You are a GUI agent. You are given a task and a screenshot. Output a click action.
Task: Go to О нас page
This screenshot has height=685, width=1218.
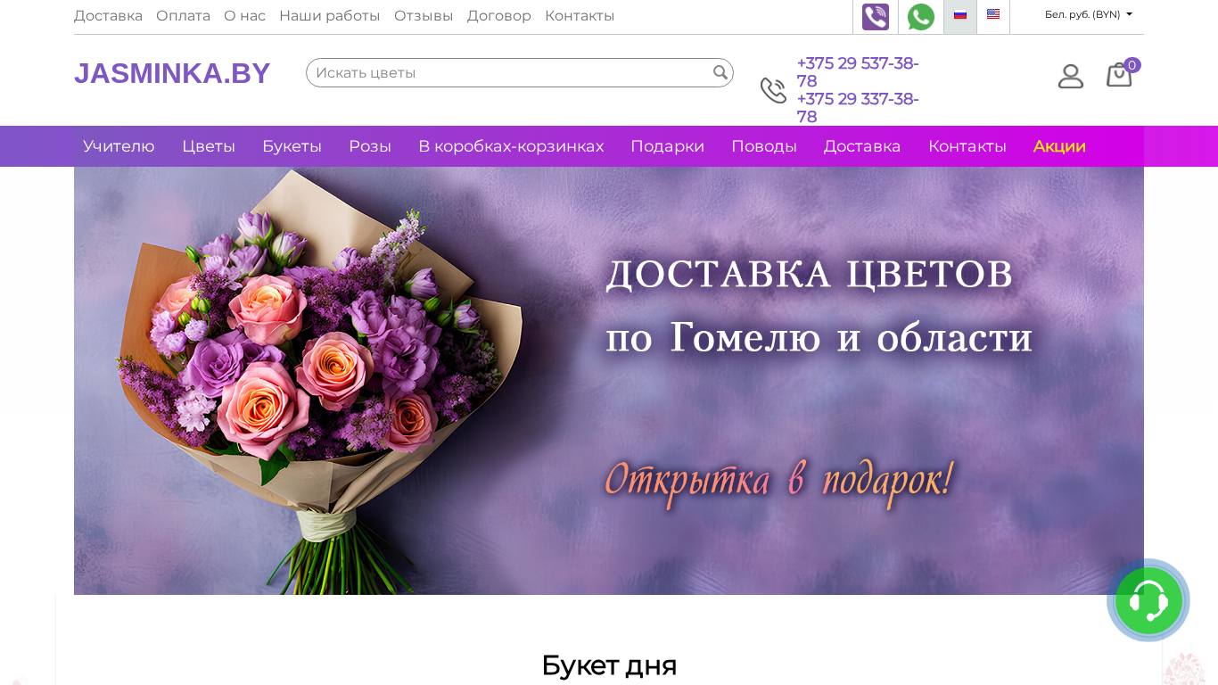pos(244,16)
